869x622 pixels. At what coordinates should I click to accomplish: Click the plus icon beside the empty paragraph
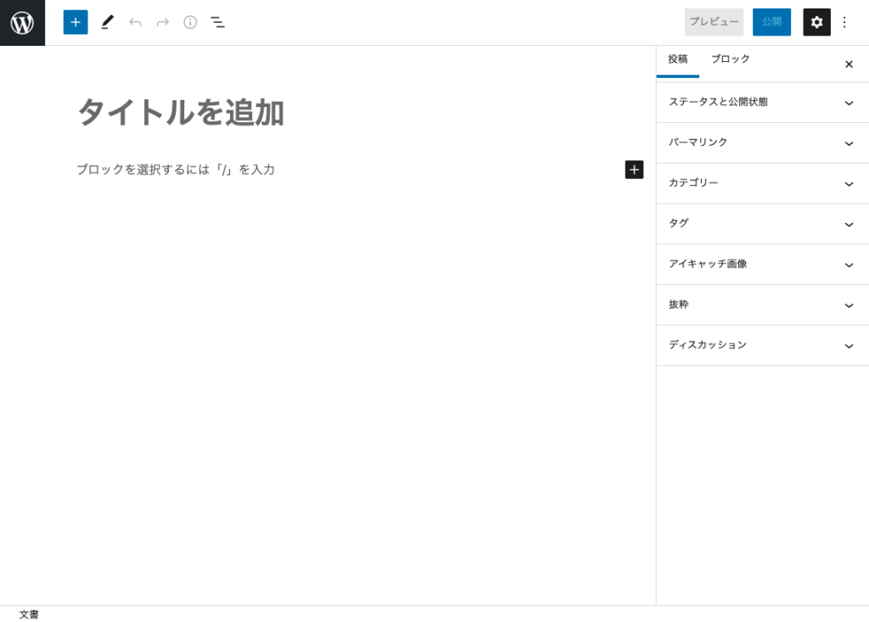634,169
